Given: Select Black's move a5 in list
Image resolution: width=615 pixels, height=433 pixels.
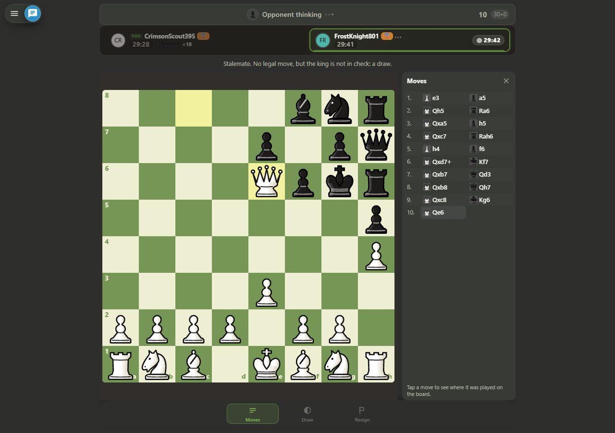Looking at the screenshot, I should [x=490, y=98].
